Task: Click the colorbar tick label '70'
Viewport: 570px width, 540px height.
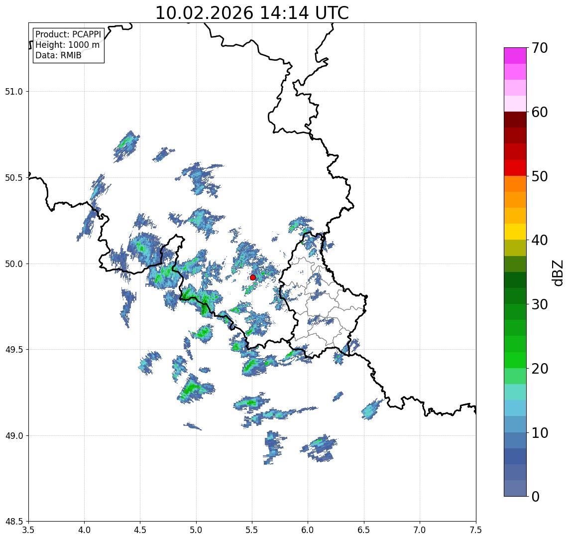Action: (540, 48)
